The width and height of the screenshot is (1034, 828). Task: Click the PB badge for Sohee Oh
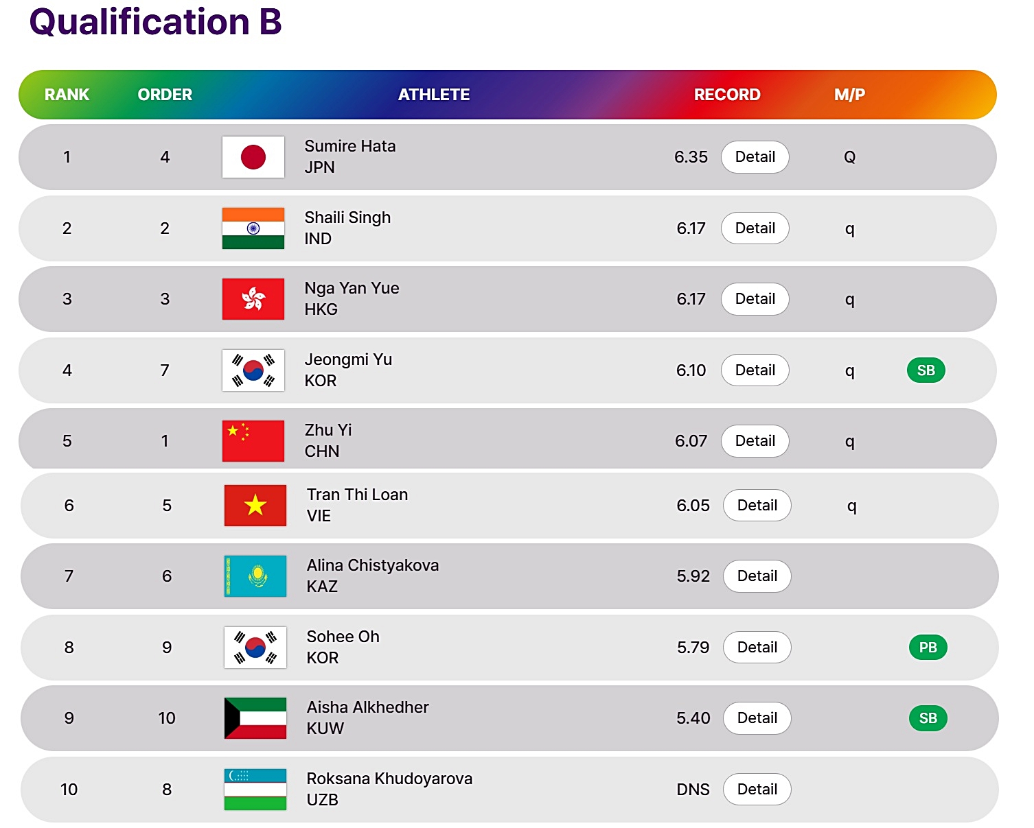pyautogui.click(x=928, y=648)
